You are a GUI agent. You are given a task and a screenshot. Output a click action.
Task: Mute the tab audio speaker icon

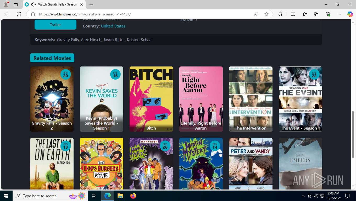click(33, 4)
